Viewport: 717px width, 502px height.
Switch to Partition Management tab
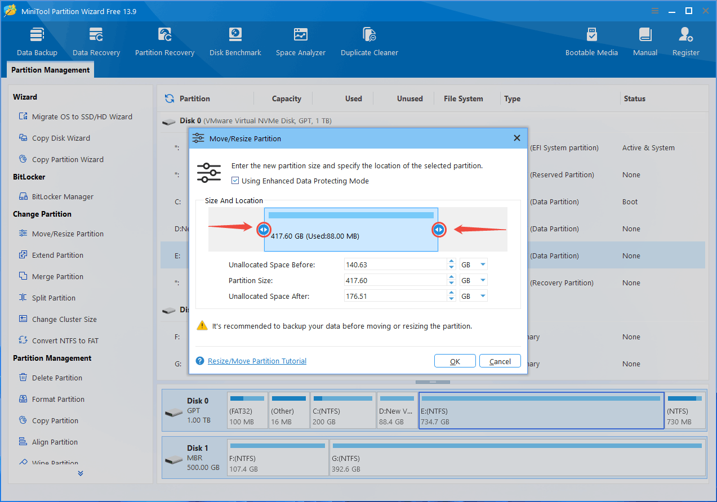(51, 70)
